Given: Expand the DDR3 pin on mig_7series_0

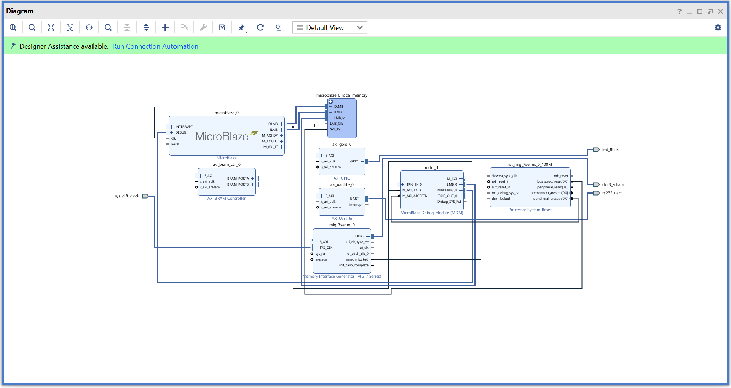Looking at the screenshot, I should (368, 236).
